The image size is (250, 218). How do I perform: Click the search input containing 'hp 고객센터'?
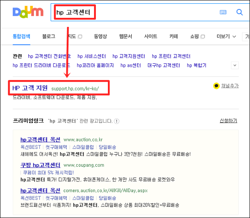point(150,12)
